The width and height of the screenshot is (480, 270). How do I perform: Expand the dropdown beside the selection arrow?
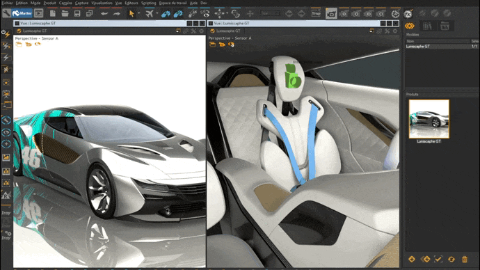(138, 13)
